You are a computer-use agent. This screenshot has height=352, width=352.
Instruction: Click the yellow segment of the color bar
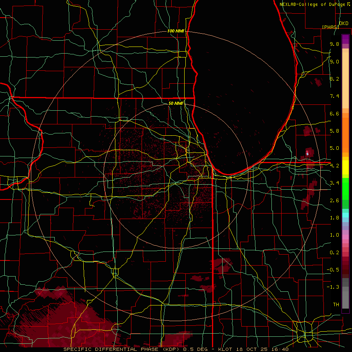coord(345,167)
